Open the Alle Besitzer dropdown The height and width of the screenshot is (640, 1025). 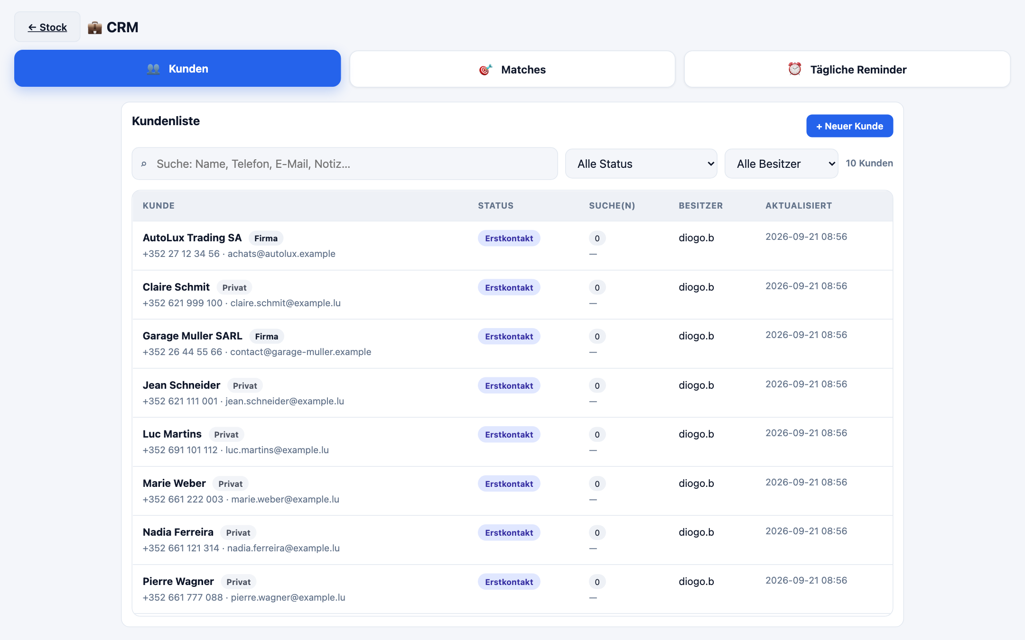(781, 164)
